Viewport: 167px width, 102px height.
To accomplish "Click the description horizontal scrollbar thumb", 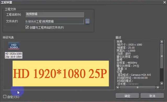I will click(138, 87).
